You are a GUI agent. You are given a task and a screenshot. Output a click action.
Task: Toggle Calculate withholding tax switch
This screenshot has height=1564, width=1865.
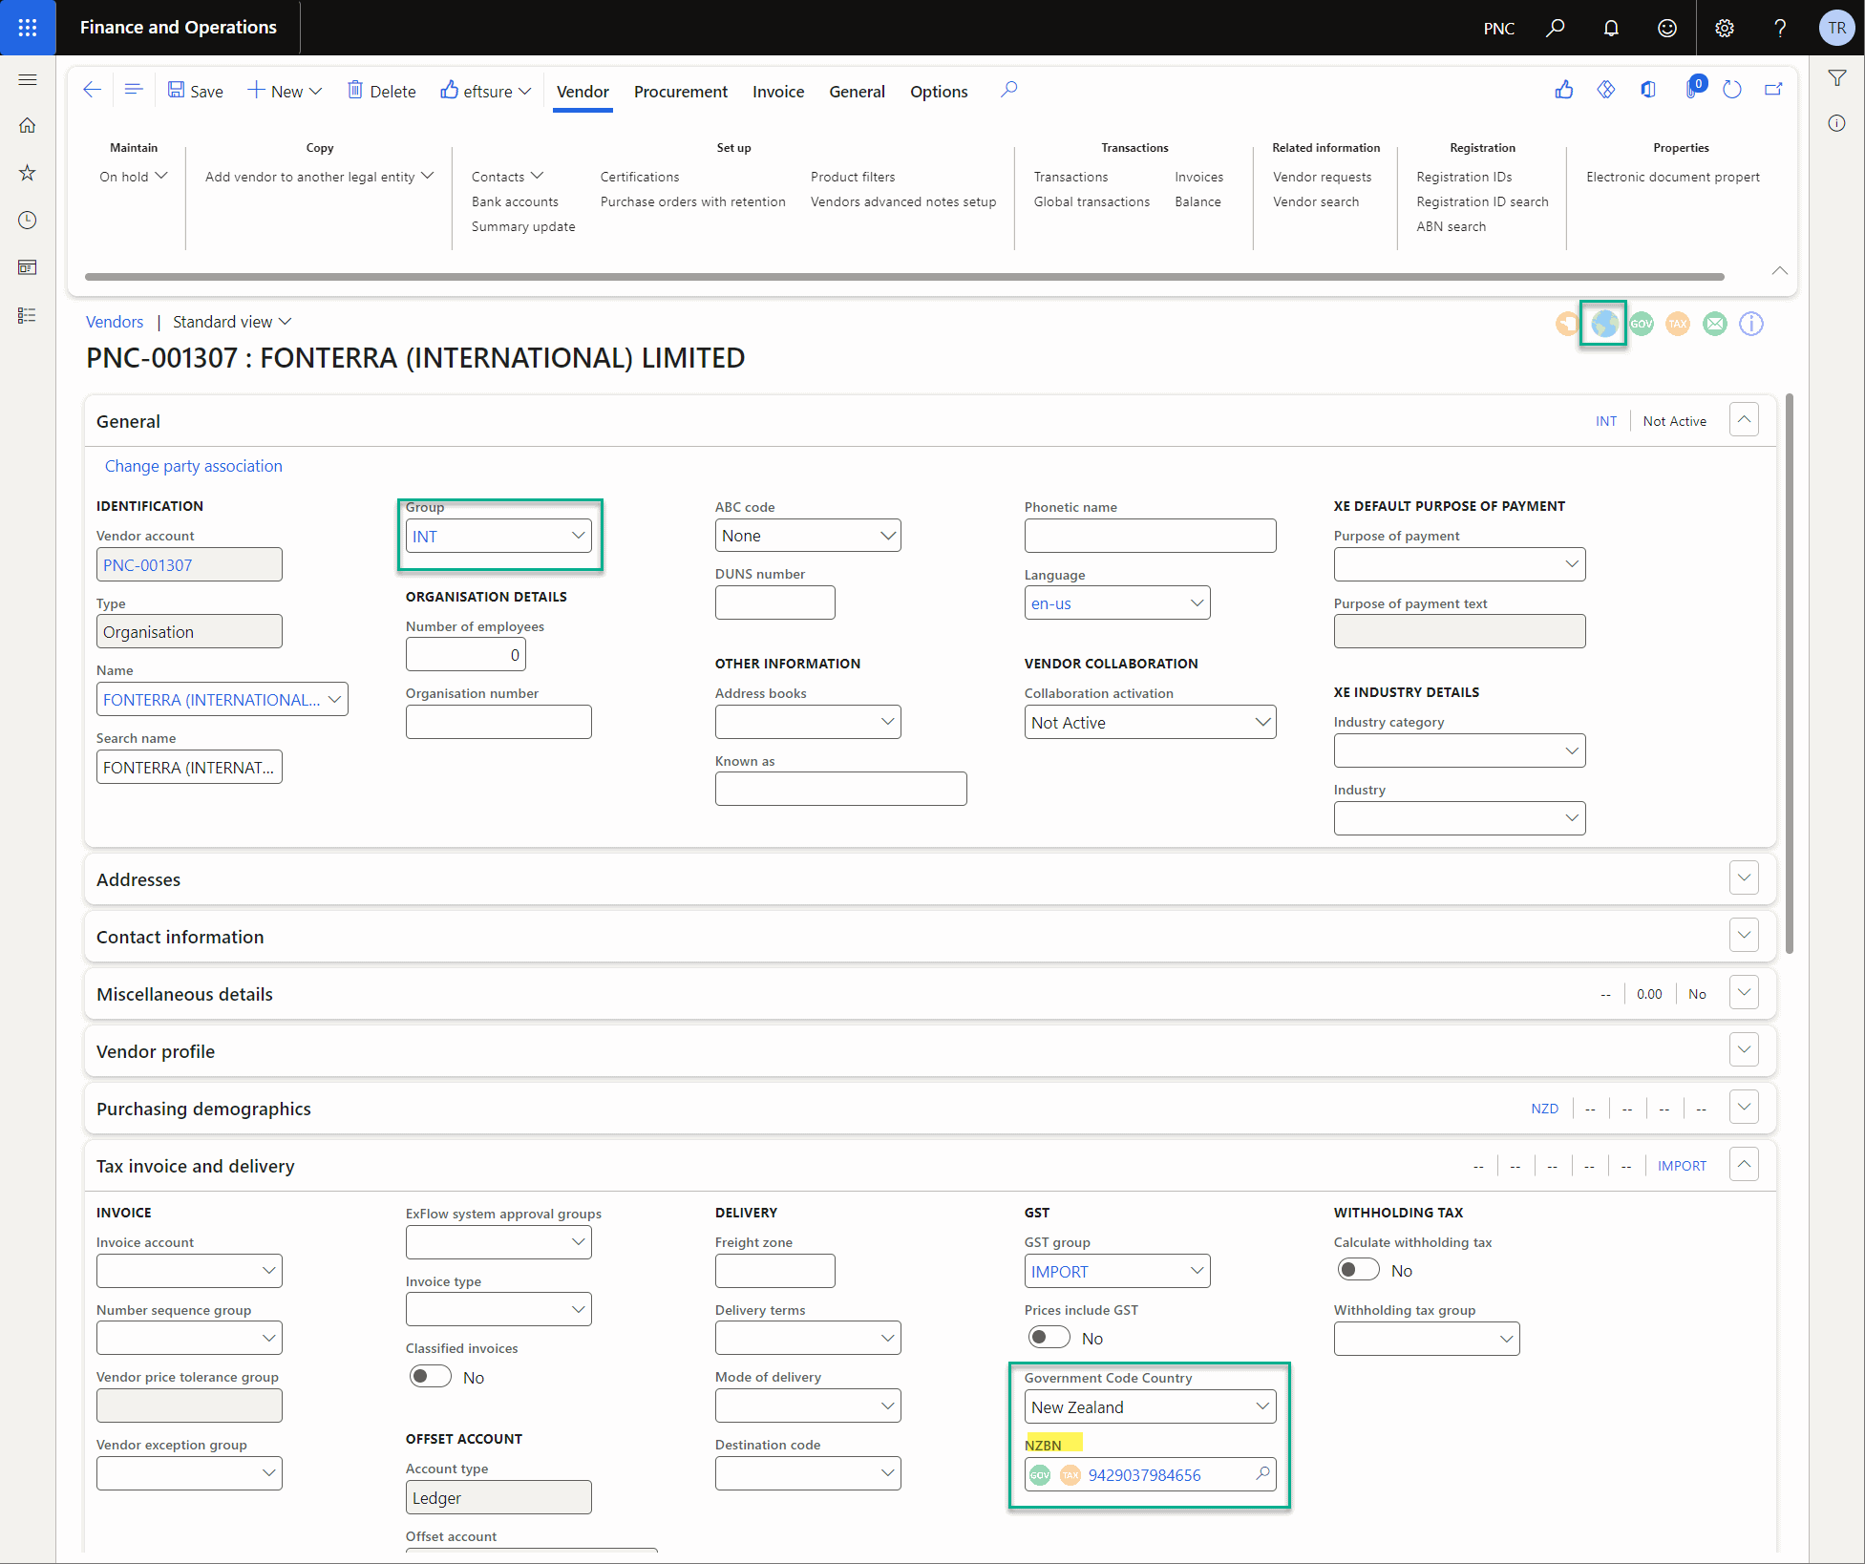coord(1358,1270)
